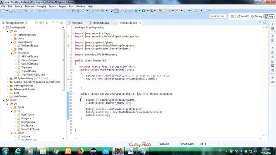Click the New file toolbar icon
Image resolution: width=276 pixels, height=155 pixels.
click(x=3, y=11)
